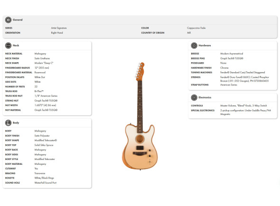Click the BODY STYLE label
This screenshot has height=206, width=280.
tap(11, 159)
